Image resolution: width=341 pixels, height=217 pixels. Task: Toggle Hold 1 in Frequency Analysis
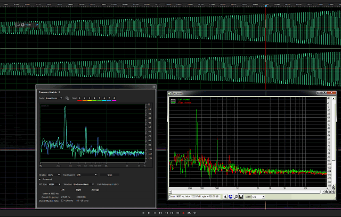80,98
